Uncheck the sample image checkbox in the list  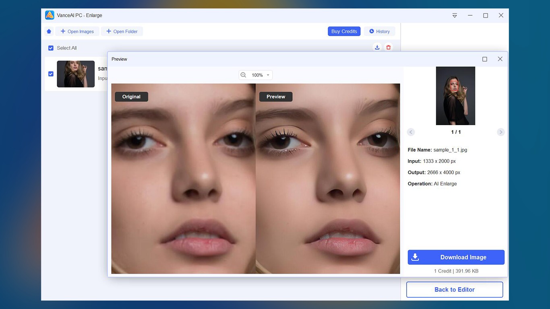point(51,74)
